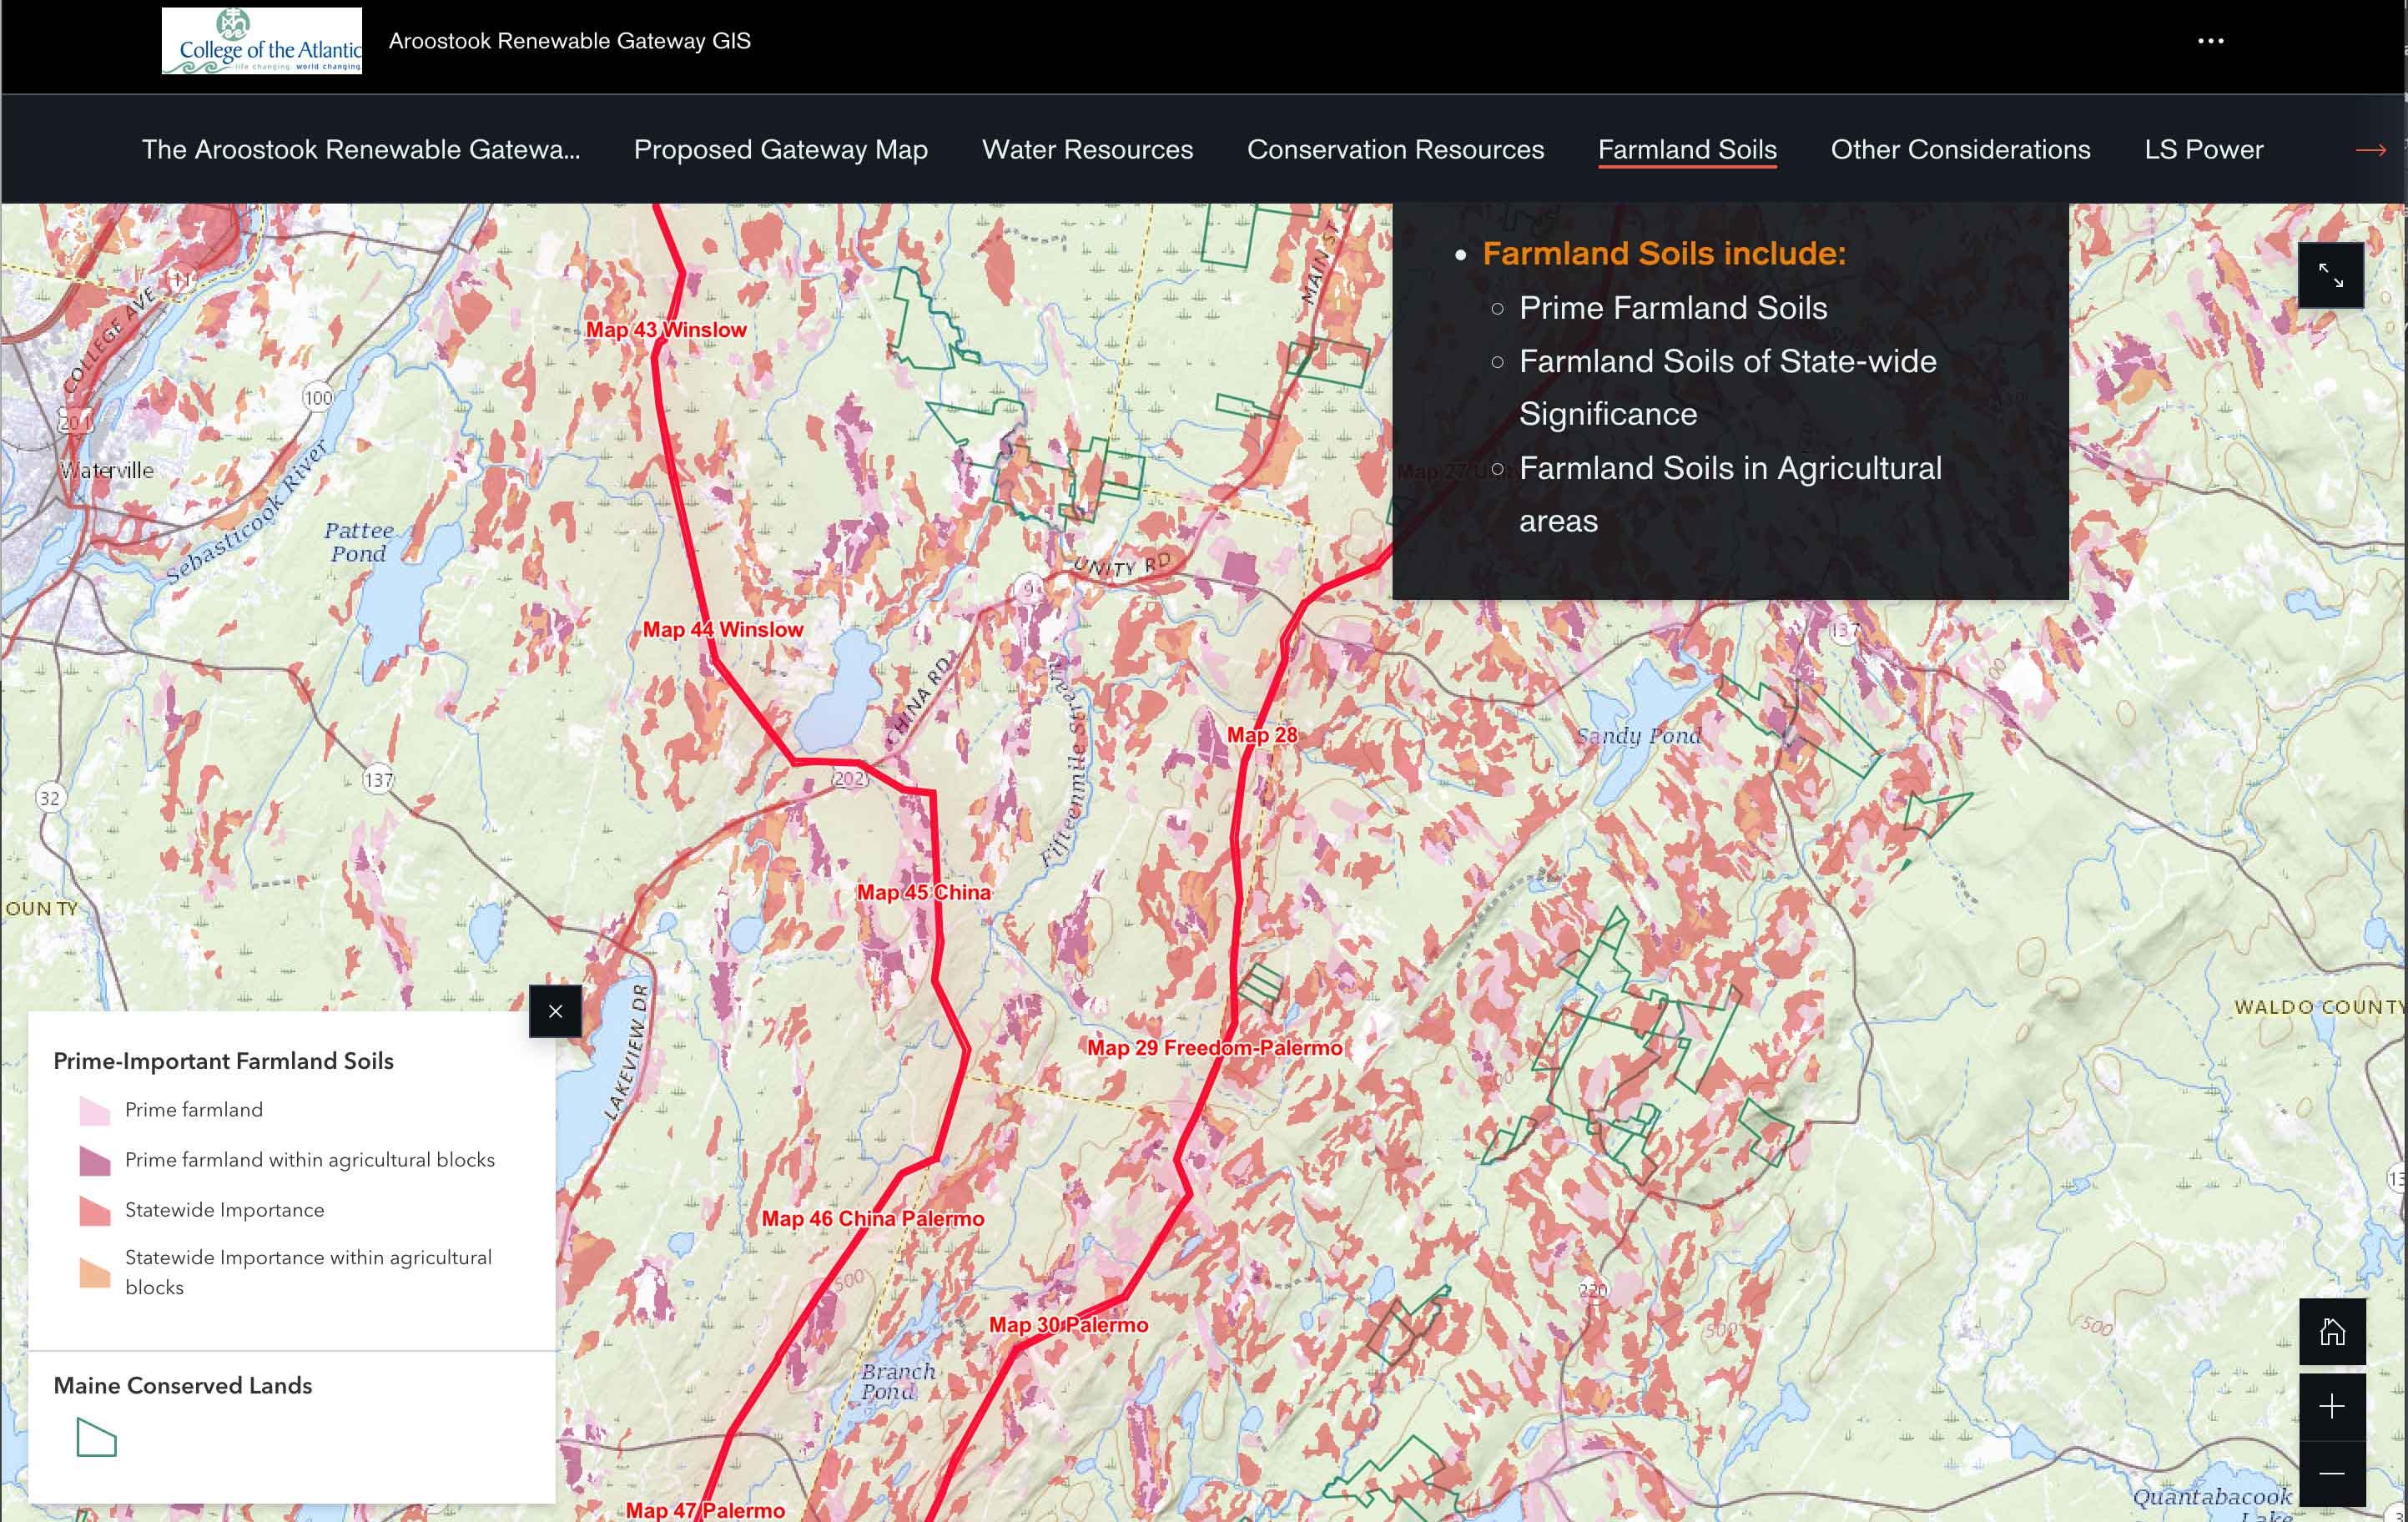
Task: Click the route 137 shield near China
Action: tap(378, 780)
